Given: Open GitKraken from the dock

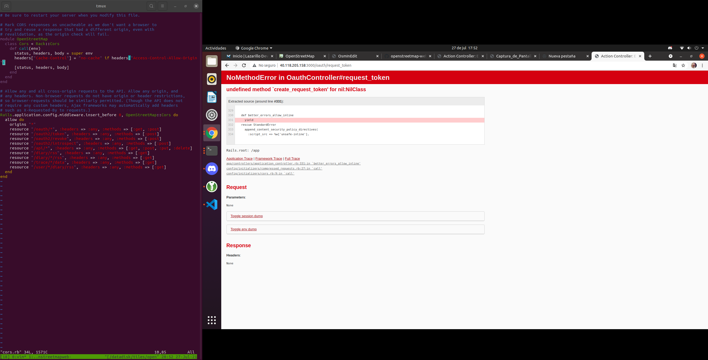Looking at the screenshot, I should tap(212, 187).
